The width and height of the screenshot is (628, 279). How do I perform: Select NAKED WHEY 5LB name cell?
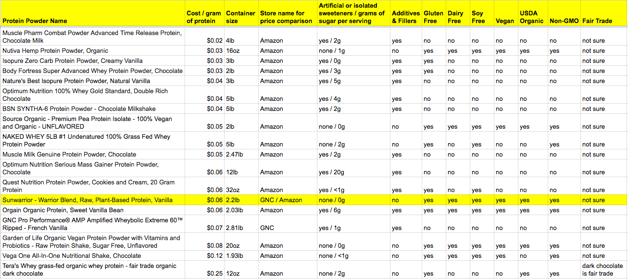[93, 140]
